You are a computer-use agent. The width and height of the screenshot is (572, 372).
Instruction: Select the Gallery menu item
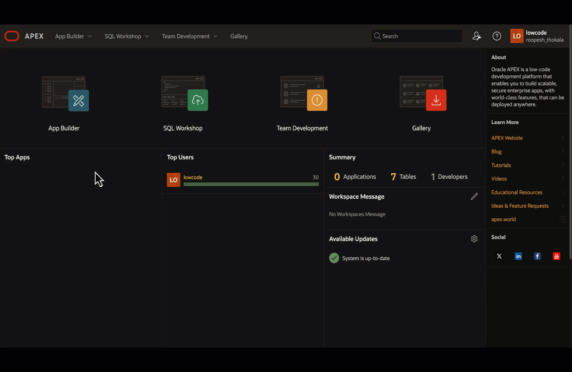point(239,36)
